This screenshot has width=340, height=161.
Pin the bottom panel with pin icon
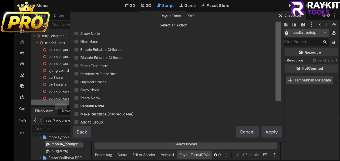tap(275, 155)
